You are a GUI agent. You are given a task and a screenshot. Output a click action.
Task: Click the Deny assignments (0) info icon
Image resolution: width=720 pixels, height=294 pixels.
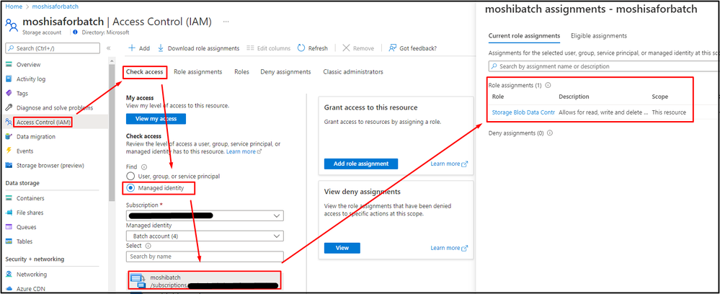click(550, 133)
